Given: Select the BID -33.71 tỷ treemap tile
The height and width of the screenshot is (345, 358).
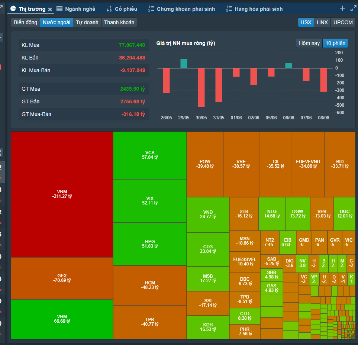Looking at the screenshot, I should 340,164.
